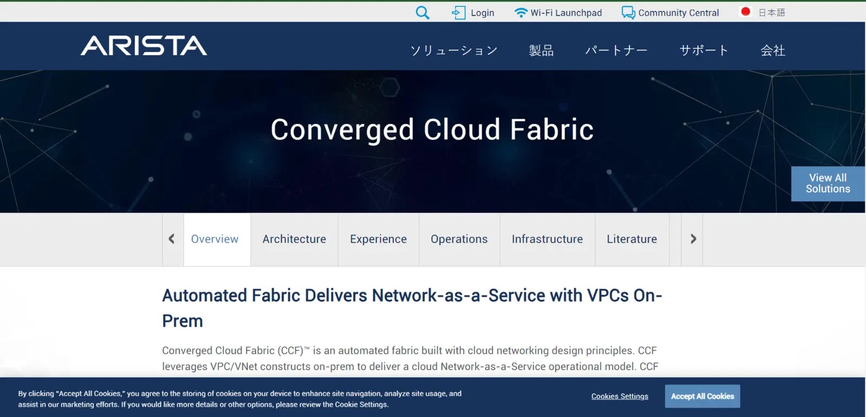This screenshot has width=866, height=417.
Task: Switch to the Literature tab
Action: [x=632, y=239]
